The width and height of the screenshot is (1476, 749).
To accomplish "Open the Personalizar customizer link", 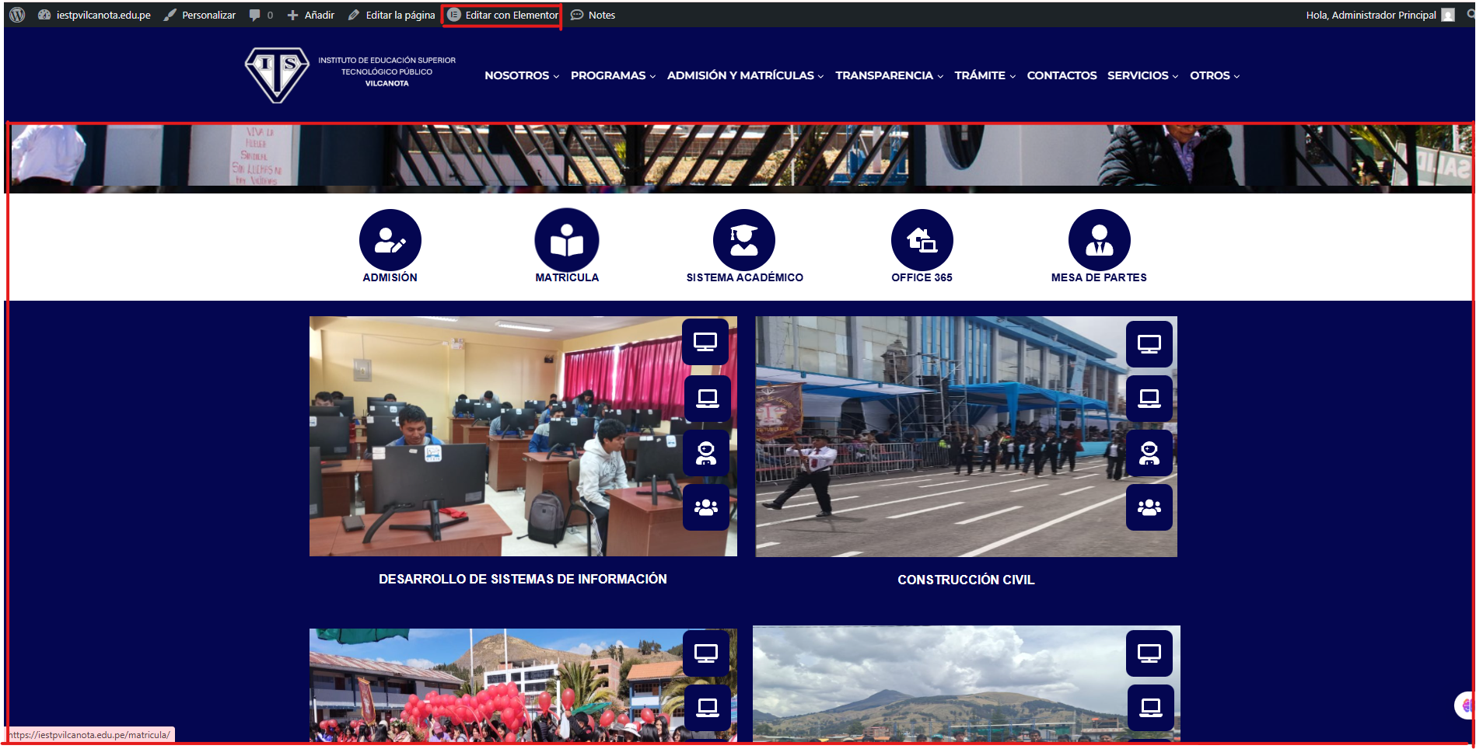I will 200,15.
